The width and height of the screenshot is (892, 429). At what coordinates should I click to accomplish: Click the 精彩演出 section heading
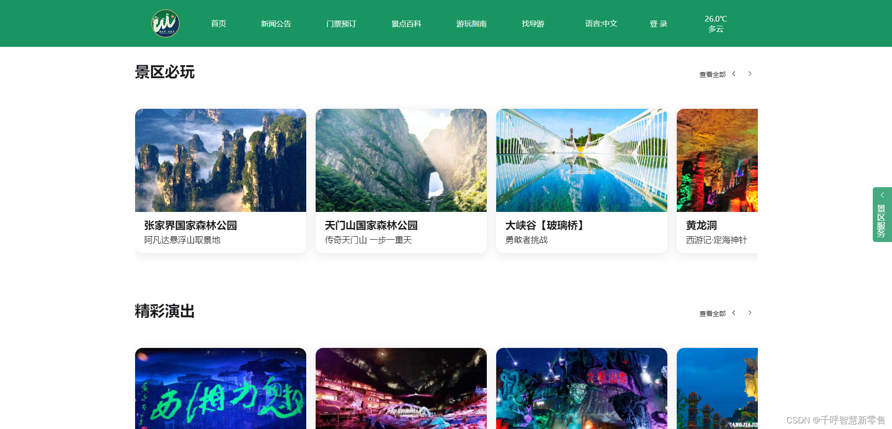click(x=165, y=311)
